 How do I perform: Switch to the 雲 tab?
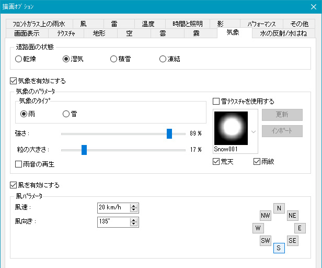pyautogui.click(x=162, y=33)
